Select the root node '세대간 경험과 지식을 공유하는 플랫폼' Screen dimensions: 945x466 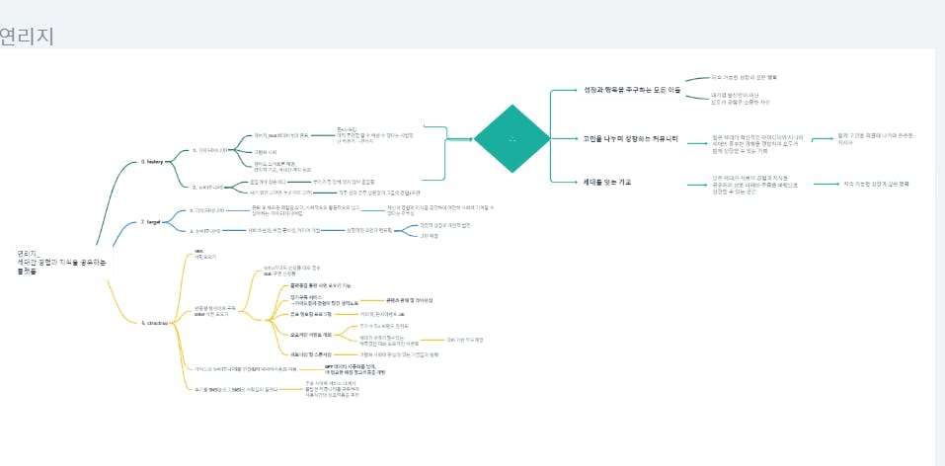tap(61, 263)
